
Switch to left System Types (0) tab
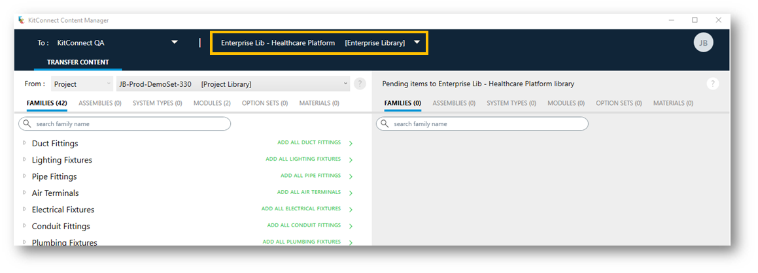click(157, 103)
